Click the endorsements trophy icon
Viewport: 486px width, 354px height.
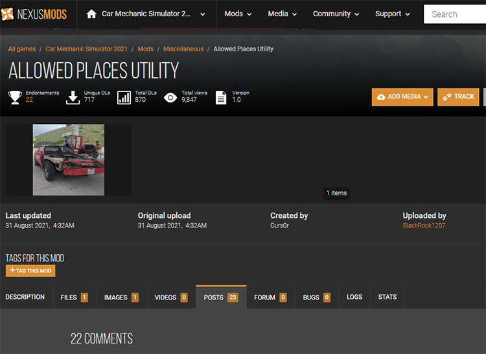pos(15,97)
